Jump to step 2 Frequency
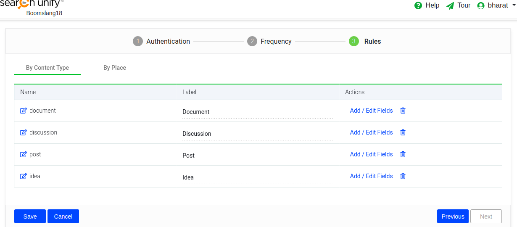The width and height of the screenshot is (517, 227). (269, 41)
